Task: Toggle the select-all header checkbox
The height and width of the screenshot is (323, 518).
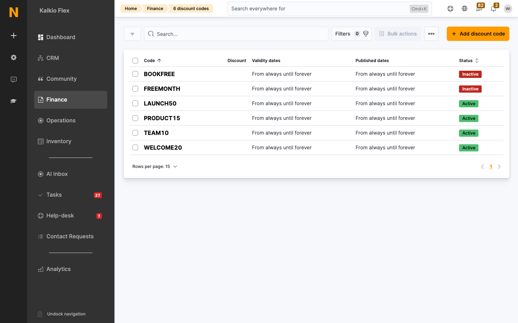Action: (135, 61)
